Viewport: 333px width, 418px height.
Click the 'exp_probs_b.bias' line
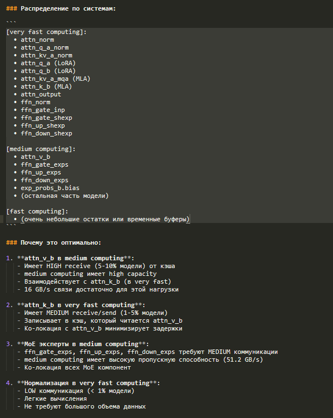[50, 188]
